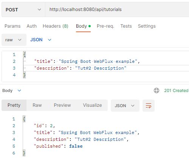The height and width of the screenshot is (159, 189).
Task: Click line number 6 in response gutter
Action: tap(14, 153)
